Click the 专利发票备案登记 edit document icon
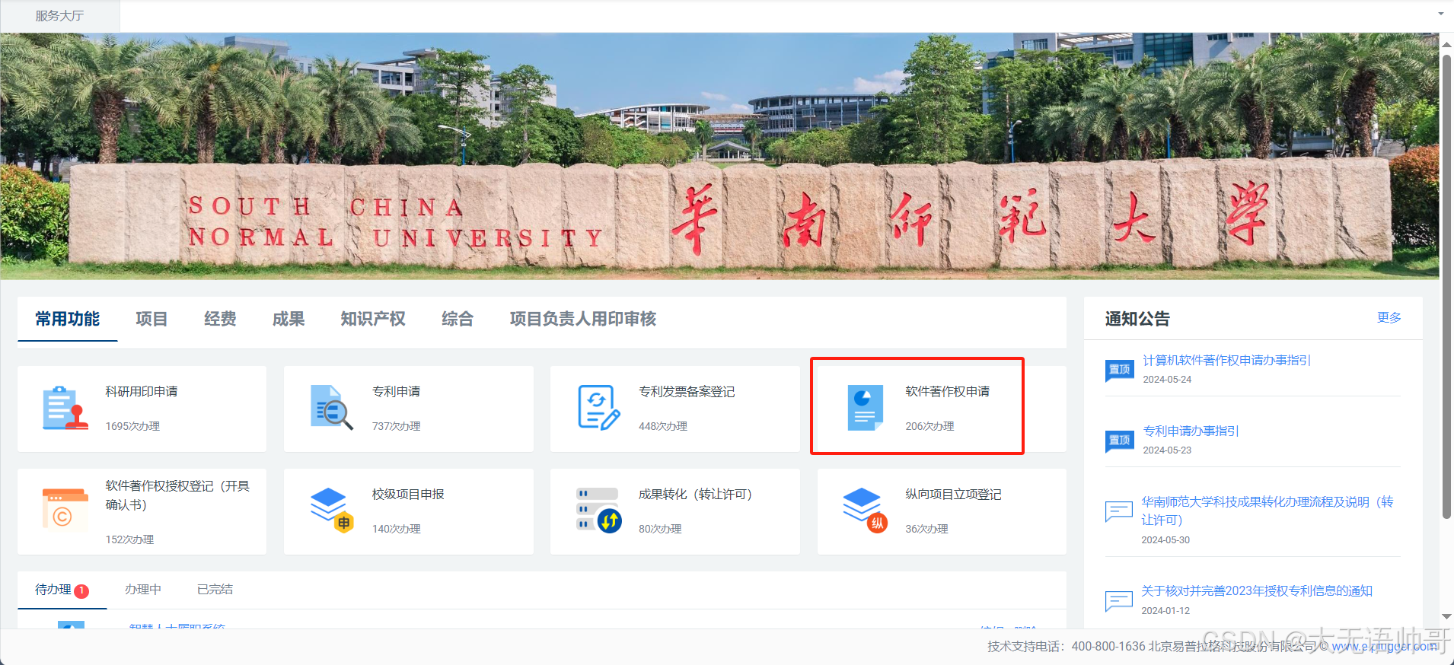 599,408
